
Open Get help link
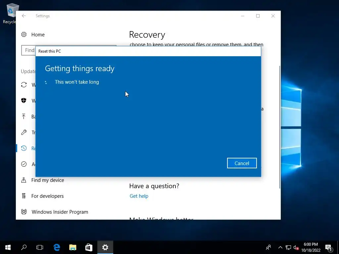click(x=139, y=196)
